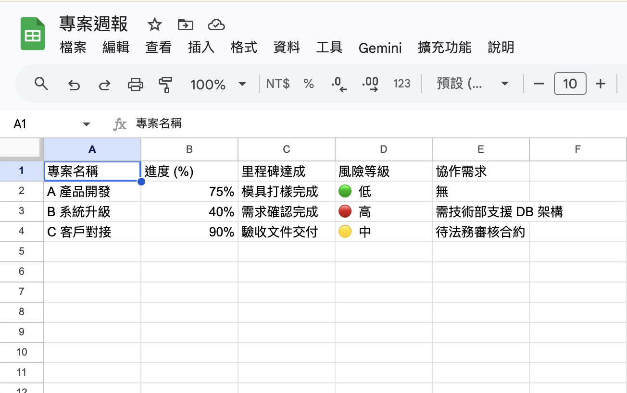Check the cloud save status icon
The width and height of the screenshot is (627, 393).
(216, 24)
